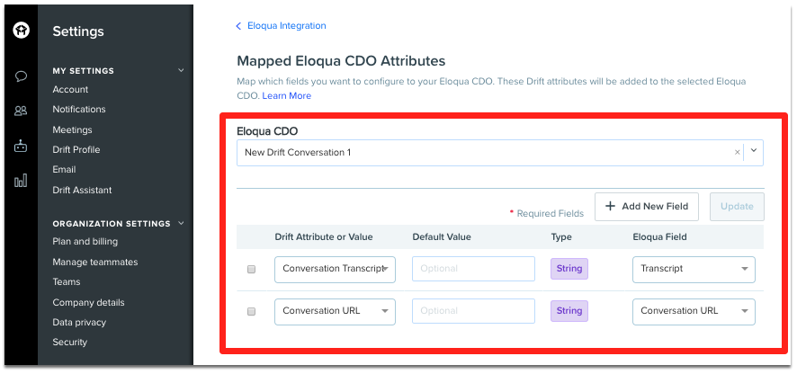Viewport: 797px width, 374px height.
Task: Open Email settings
Action: (64, 170)
